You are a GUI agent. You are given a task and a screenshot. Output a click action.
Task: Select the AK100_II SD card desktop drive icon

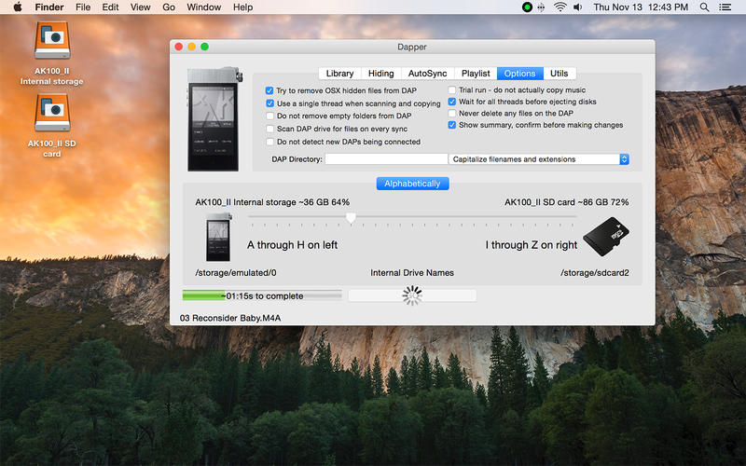coord(52,112)
